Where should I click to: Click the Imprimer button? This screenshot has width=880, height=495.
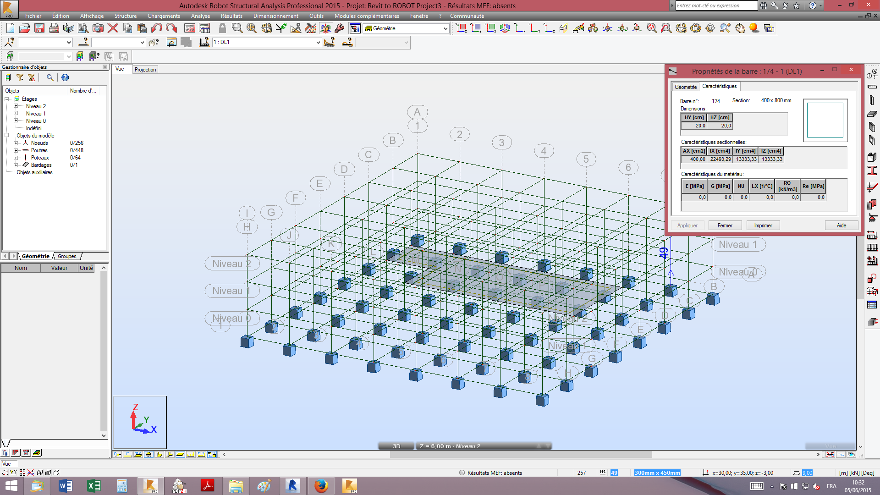[x=763, y=225]
